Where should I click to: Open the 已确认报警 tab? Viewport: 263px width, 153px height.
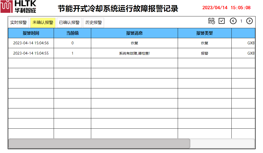click(x=69, y=23)
